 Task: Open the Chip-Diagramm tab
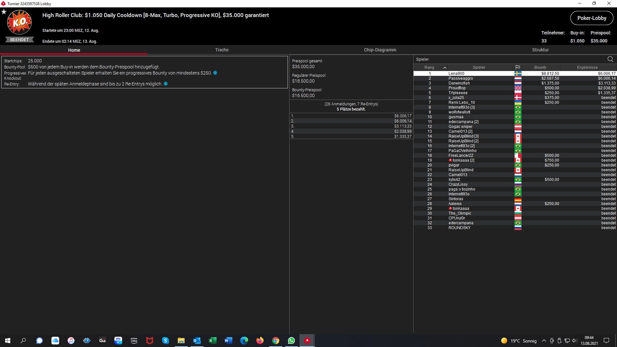pos(380,50)
